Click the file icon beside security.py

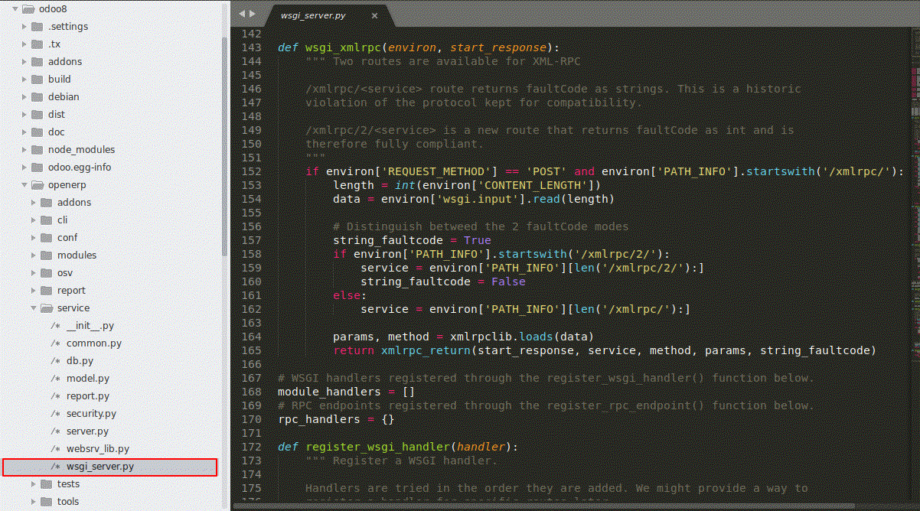coord(55,413)
